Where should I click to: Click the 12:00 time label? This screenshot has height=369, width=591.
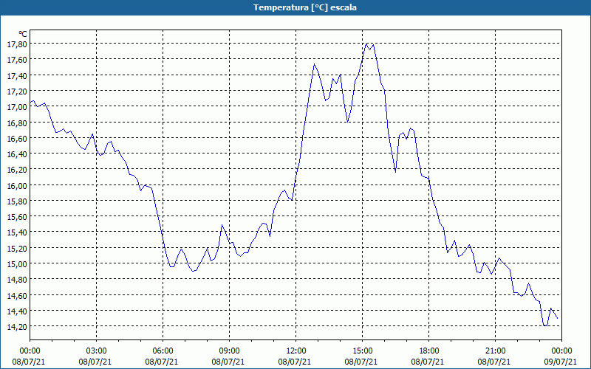[x=296, y=351]
